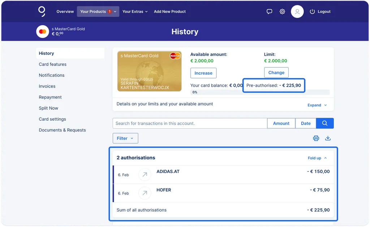The image size is (370, 227).
Task: Click the Increase available amount button
Action: coord(203,73)
